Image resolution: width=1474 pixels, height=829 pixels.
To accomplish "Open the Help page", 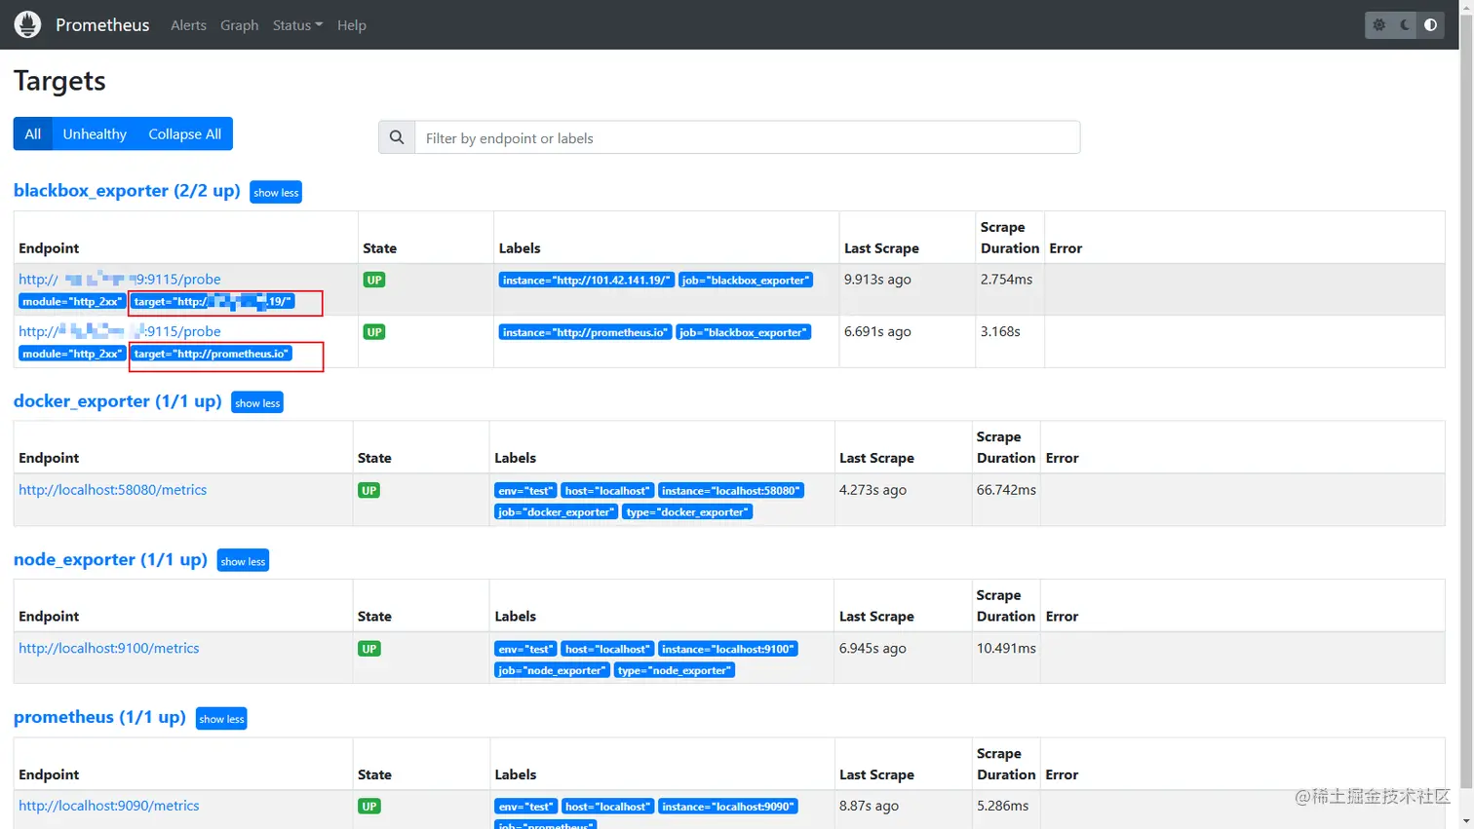I will (352, 25).
